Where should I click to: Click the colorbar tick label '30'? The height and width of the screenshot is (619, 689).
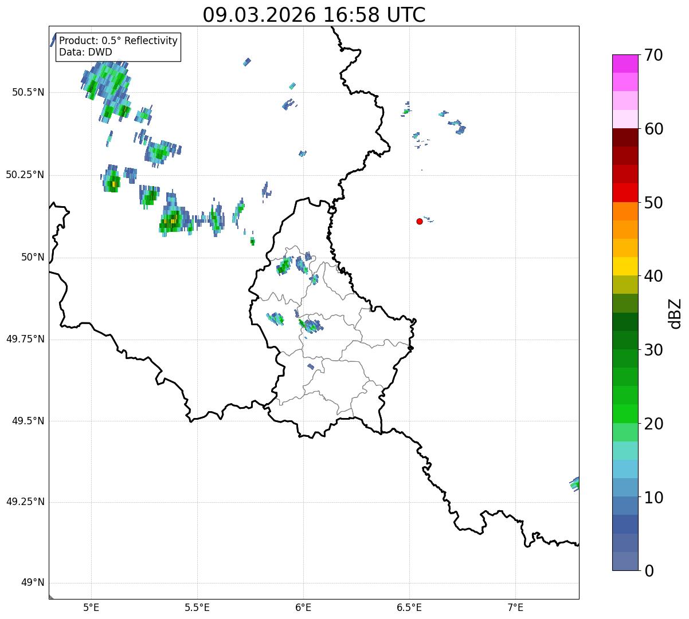(653, 350)
